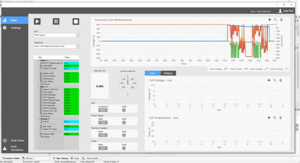300x163 pixels.
Task: Click zoom magnifier on Pack and Cycler graph
Action: [x=275, y=20]
